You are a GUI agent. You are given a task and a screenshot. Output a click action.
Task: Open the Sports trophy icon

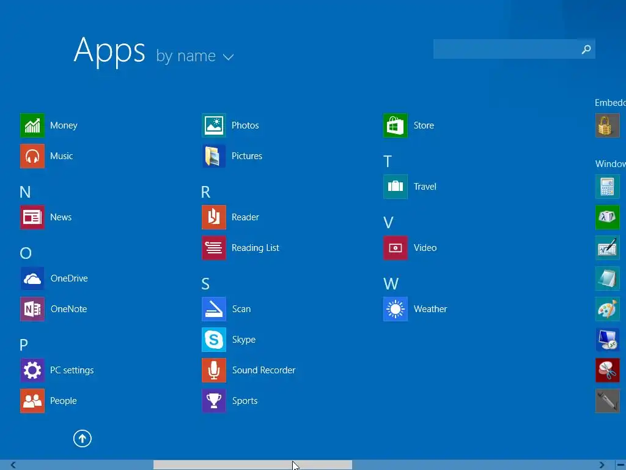tap(213, 400)
